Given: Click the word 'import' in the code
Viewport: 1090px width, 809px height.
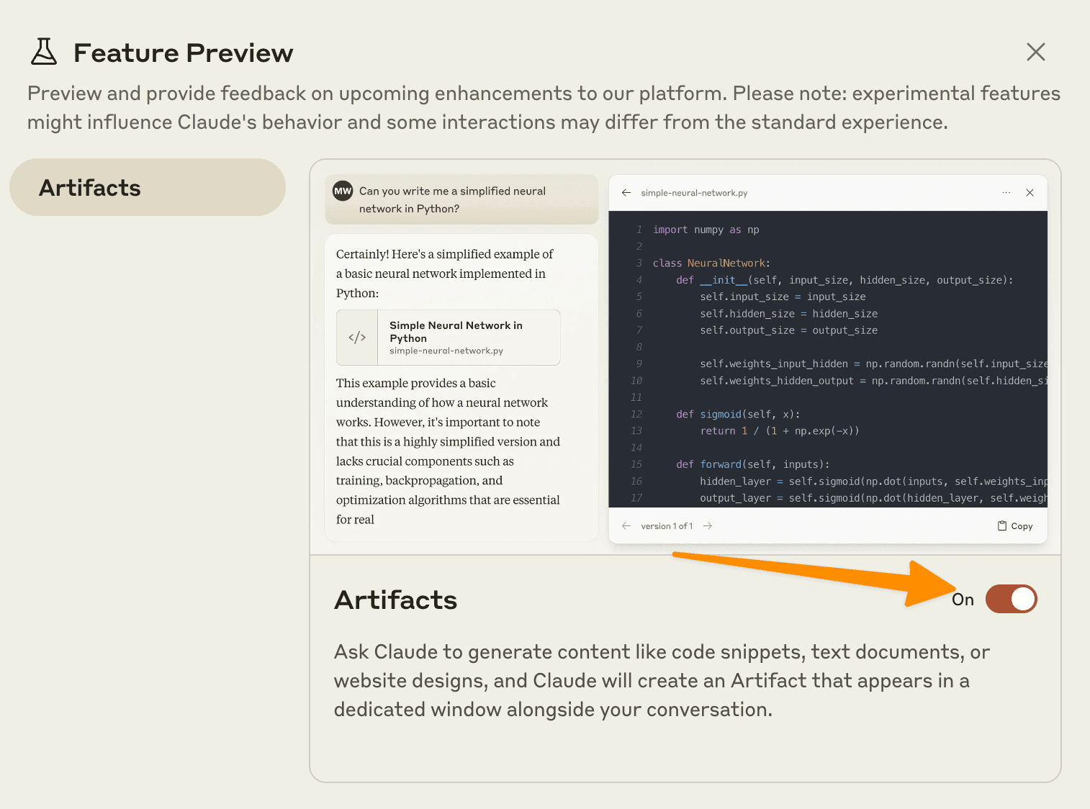Looking at the screenshot, I should coord(670,229).
